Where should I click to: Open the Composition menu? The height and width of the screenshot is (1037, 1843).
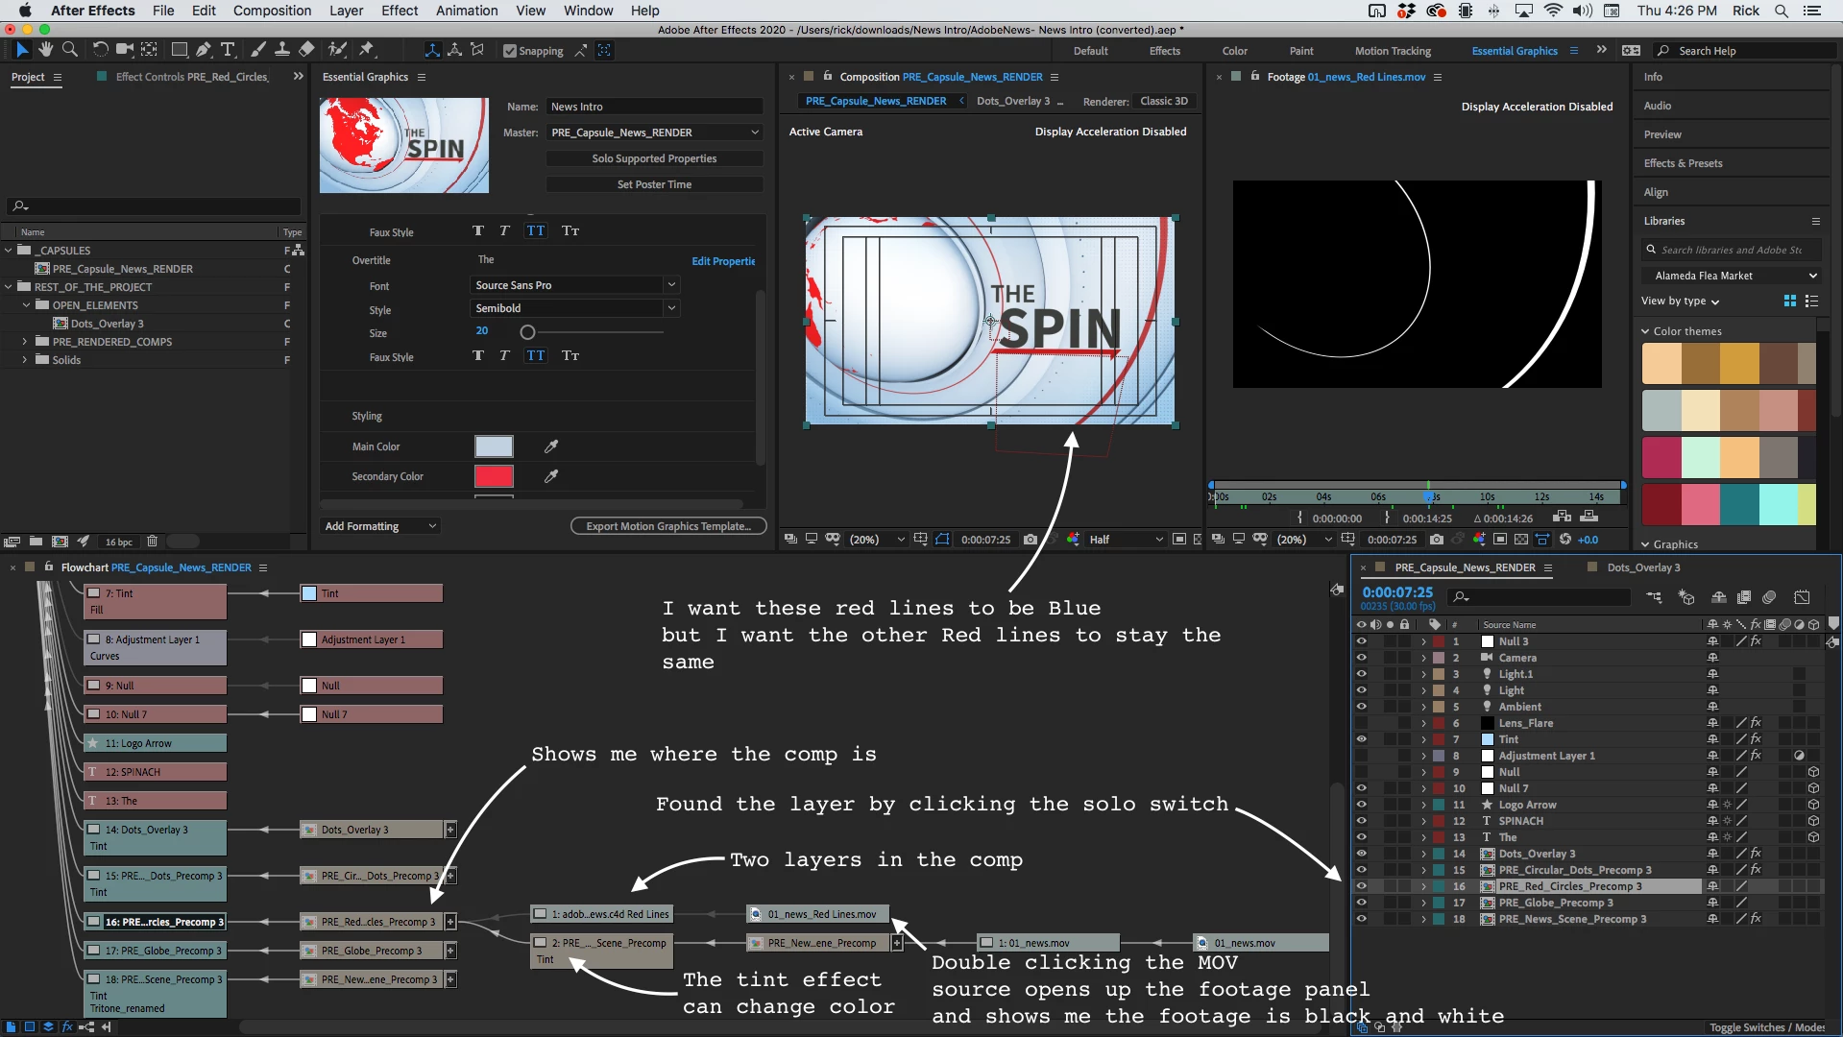(x=272, y=11)
